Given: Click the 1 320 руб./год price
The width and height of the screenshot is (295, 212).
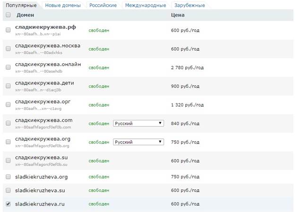Looking at the screenshot, I should 187,105.
